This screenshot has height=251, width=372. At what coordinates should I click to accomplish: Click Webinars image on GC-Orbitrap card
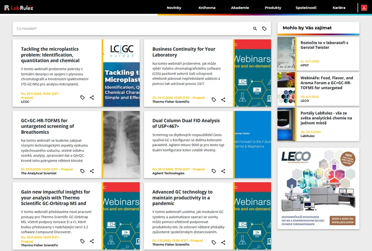(x=121, y=216)
